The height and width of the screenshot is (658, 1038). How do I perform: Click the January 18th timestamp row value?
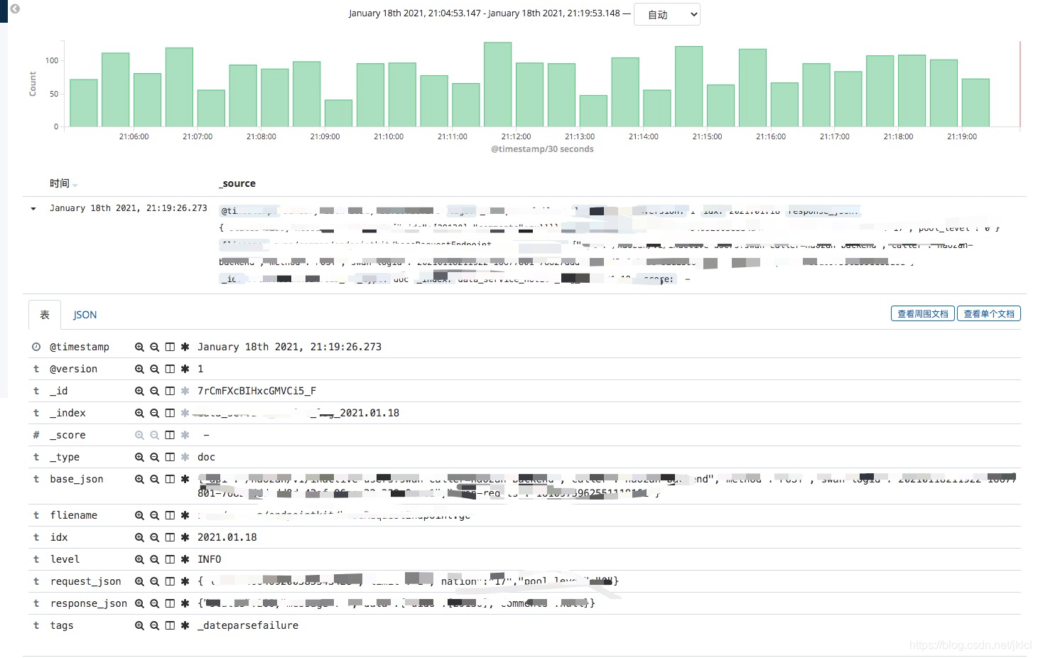pos(289,347)
